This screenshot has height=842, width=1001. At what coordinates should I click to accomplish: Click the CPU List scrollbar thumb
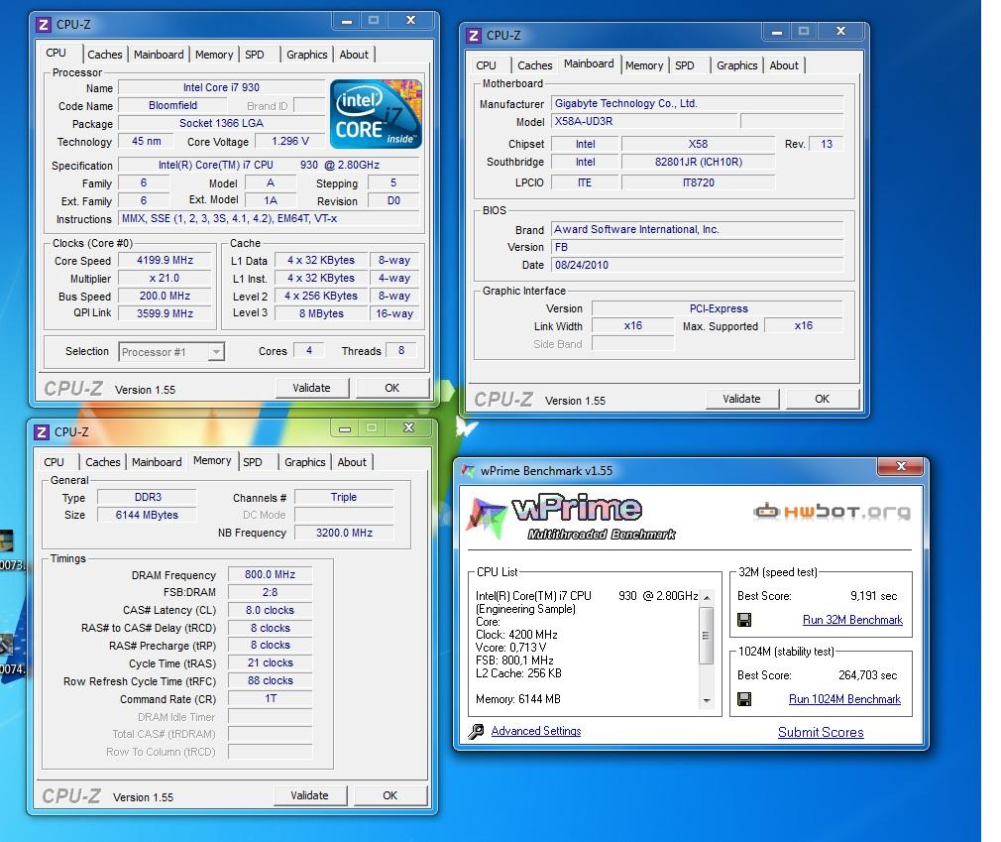pyautogui.click(x=707, y=636)
